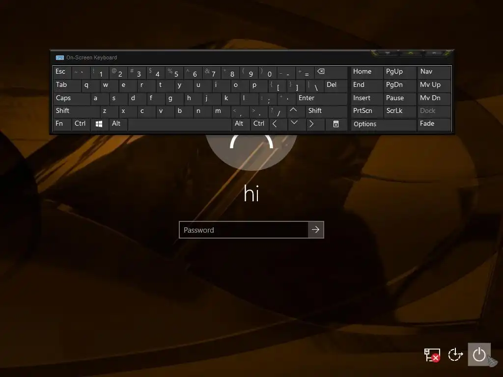Toggle the ScrLk key
This screenshot has height=377, width=503.
(x=399, y=111)
